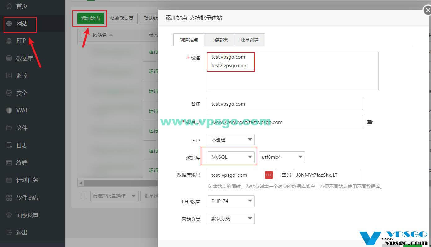
Task: Click the WAF shield icon
Action: (9, 110)
